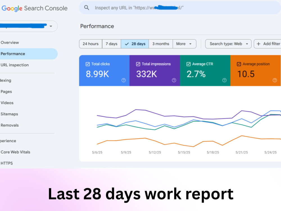Toggle the Total clicks checkbox

coord(88,64)
